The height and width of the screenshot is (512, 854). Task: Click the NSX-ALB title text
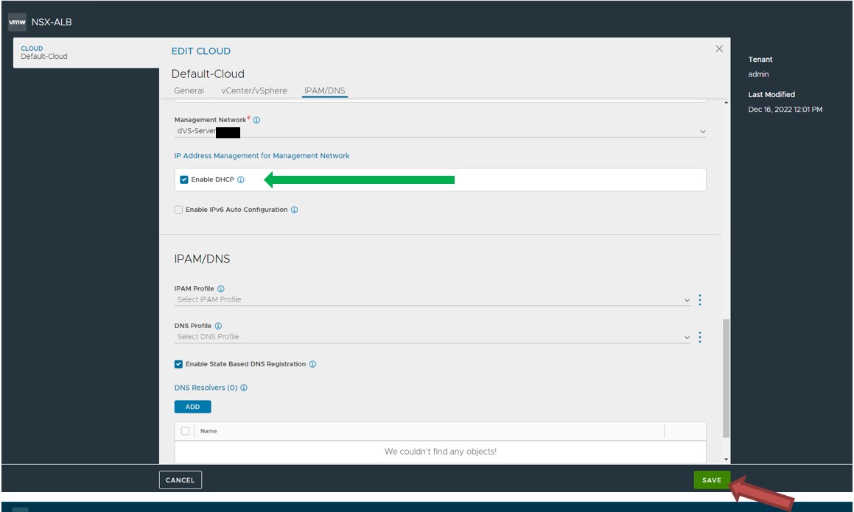[52, 22]
